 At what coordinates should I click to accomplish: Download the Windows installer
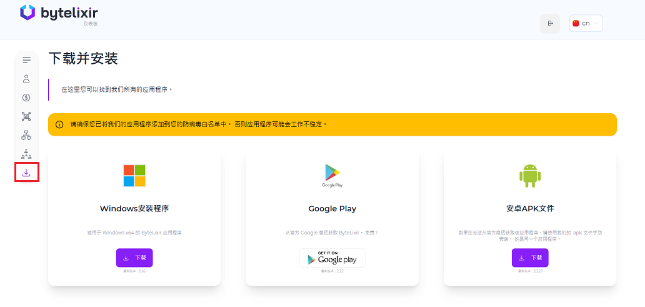point(134,258)
